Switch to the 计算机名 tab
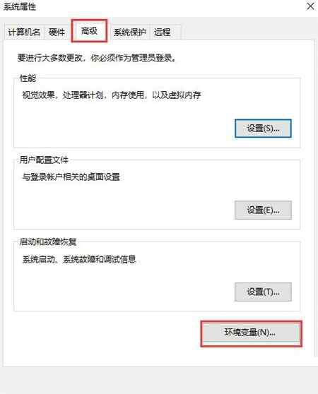The width and height of the screenshot is (318, 394). (x=24, y=32)
